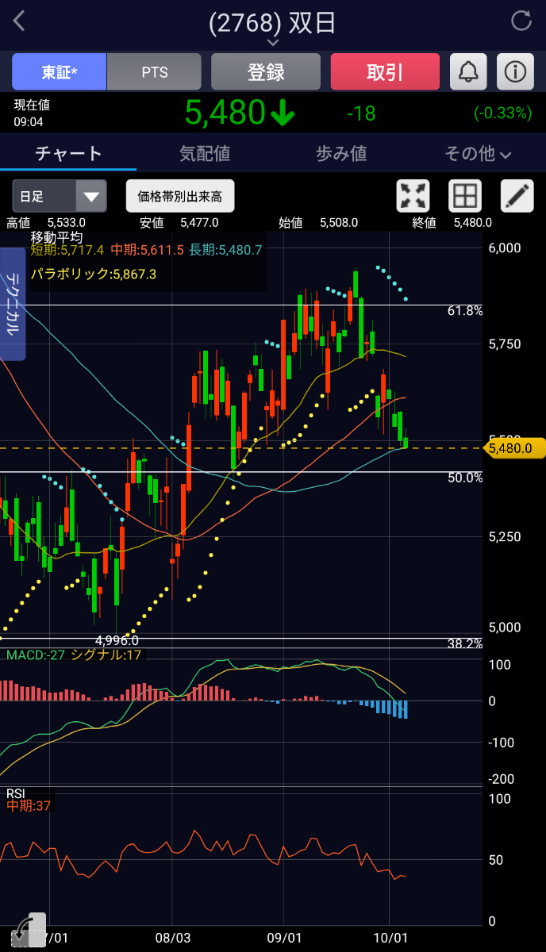
Task: Open the chart drawing pencil tool
Action: (x=517, y=196)
